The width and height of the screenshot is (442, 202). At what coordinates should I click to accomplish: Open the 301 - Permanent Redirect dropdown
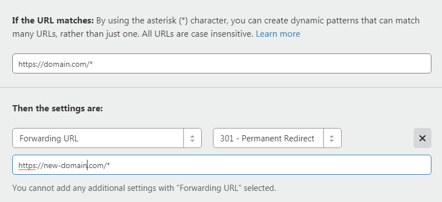point(277,138)
